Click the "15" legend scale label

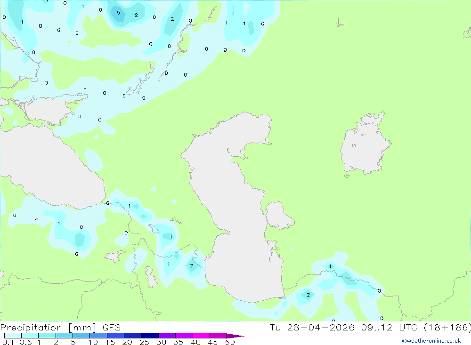coord(110,342)
